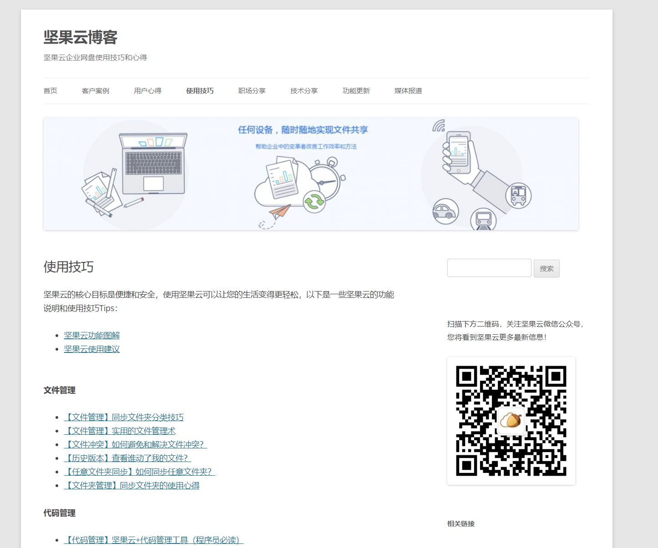Open the 技术分享 menu item
658x548 pixels.
[x=304, y=91]
